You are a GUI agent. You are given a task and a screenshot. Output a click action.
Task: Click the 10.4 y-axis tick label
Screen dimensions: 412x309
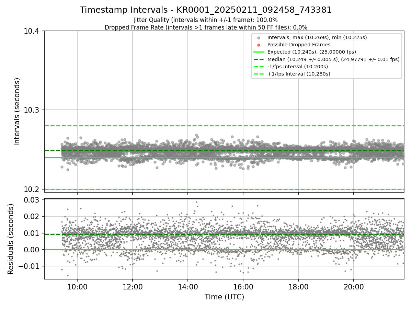click(32, 31)
